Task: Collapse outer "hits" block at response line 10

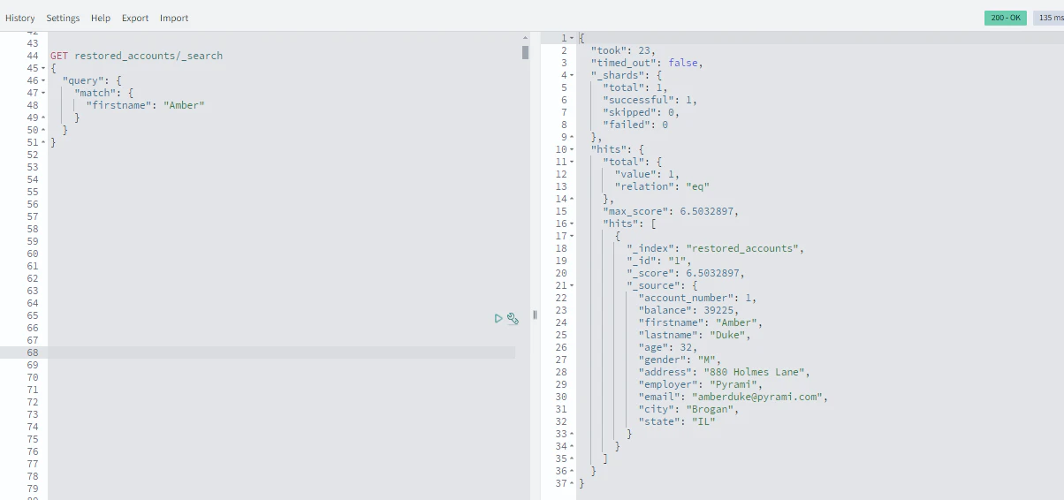Action: coord(572,149)
